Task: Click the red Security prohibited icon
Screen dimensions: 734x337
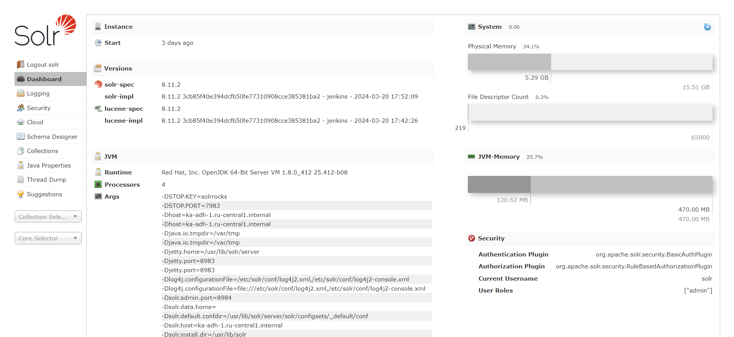Action: point(472,238)
